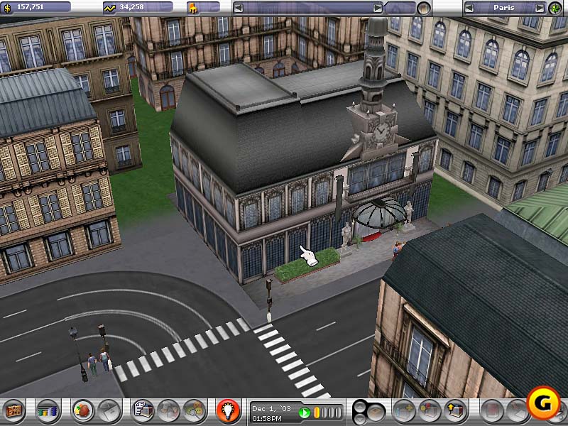Image resolution: width=568 pixels, height=426 pixels.
Task: Click left arrow of restaurant selector bar
Action: pyautogui.click(x=238, y=8)
